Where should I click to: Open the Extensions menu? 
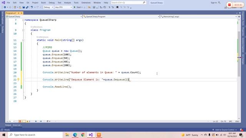86,3
